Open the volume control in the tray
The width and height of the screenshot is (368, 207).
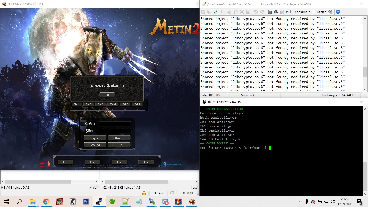(x=333, y=201)
